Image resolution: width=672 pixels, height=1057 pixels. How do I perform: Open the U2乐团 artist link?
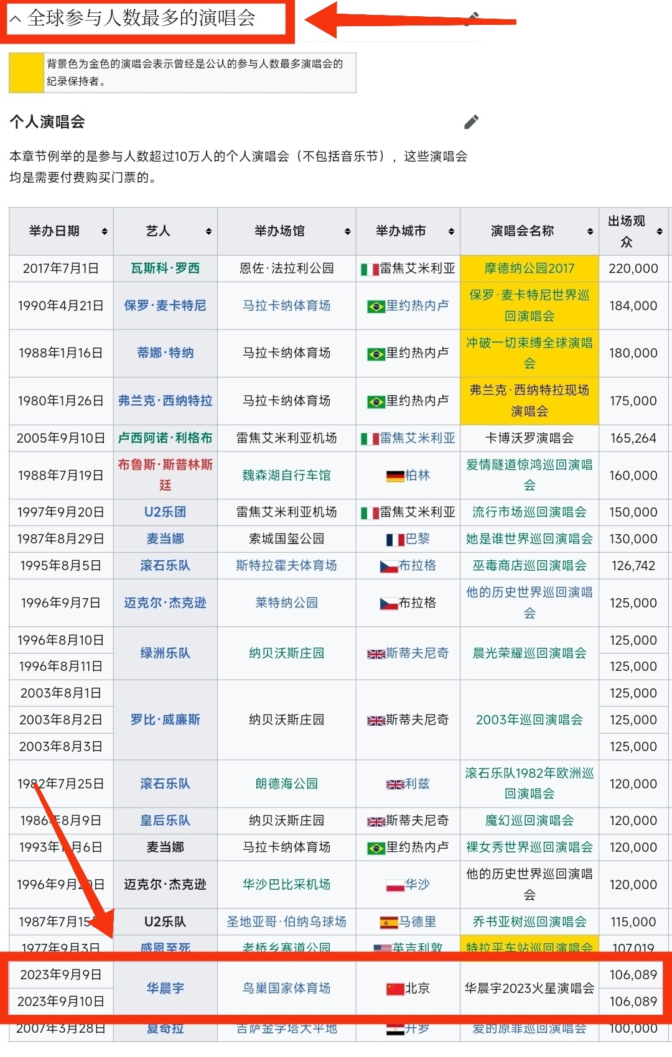pyautogui.click(x=166, y=512)
